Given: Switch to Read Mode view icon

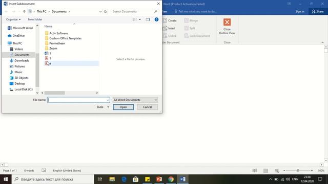Looking at the screenshot, I should [255, 171].
